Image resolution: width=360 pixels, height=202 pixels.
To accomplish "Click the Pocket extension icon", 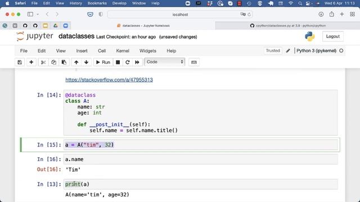I will tap(90, 15).
